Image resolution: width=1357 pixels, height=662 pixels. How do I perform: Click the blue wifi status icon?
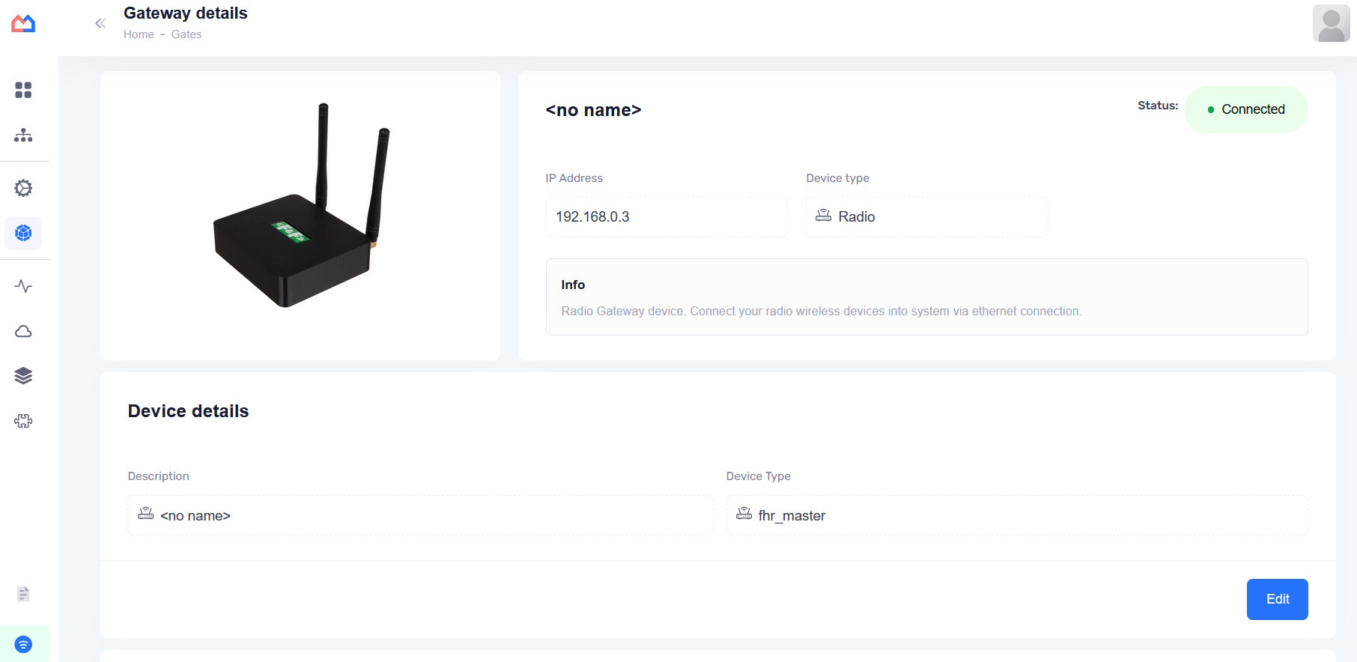[23, 644]
